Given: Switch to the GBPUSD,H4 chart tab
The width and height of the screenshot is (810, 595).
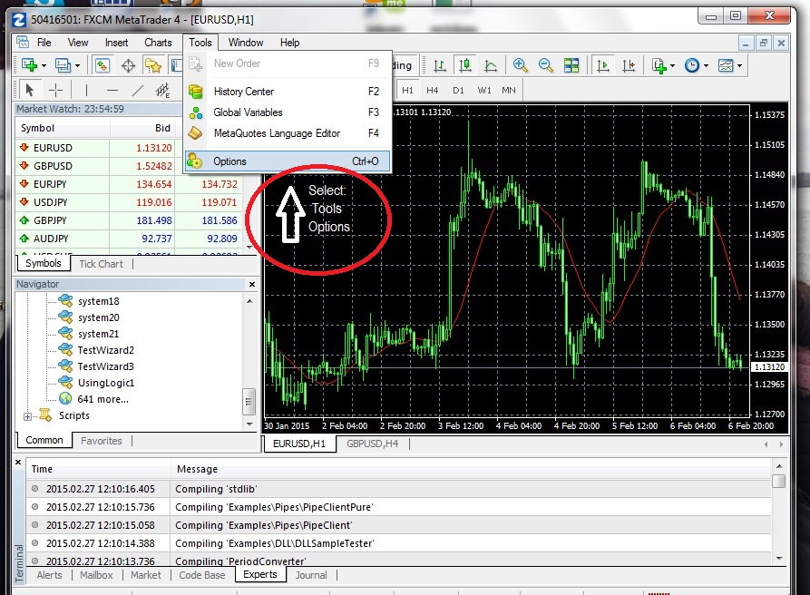Looking at the screenshot, I should (x=373, y=444).
